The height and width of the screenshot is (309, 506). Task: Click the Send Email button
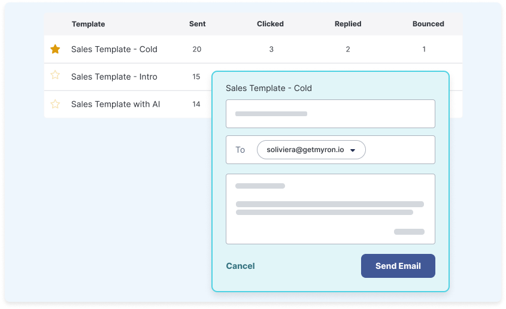click(398, 266)
